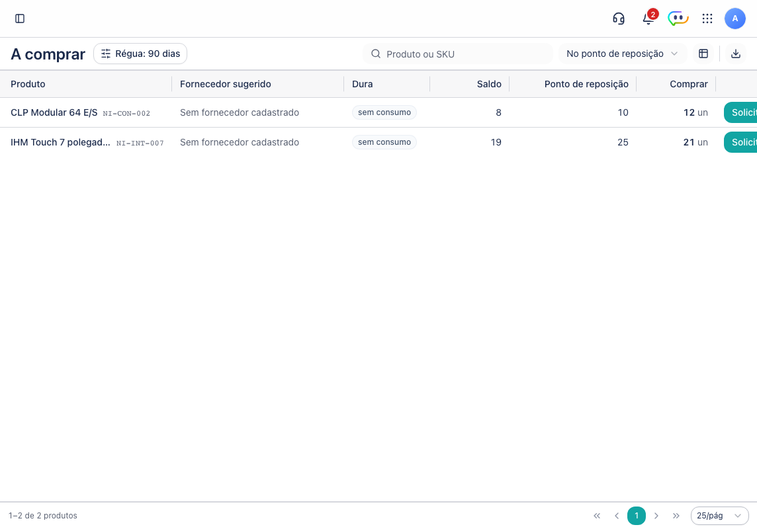This screenshot has height=529, width=757.
Task: Click Sem fornecedor cadastrado in IHM Touch row
Action: tap(240, 142)
